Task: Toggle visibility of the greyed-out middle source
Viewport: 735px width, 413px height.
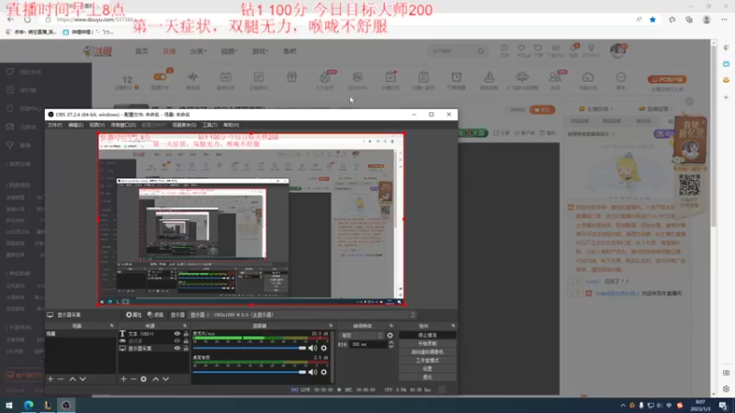Action: coord(177,340)
